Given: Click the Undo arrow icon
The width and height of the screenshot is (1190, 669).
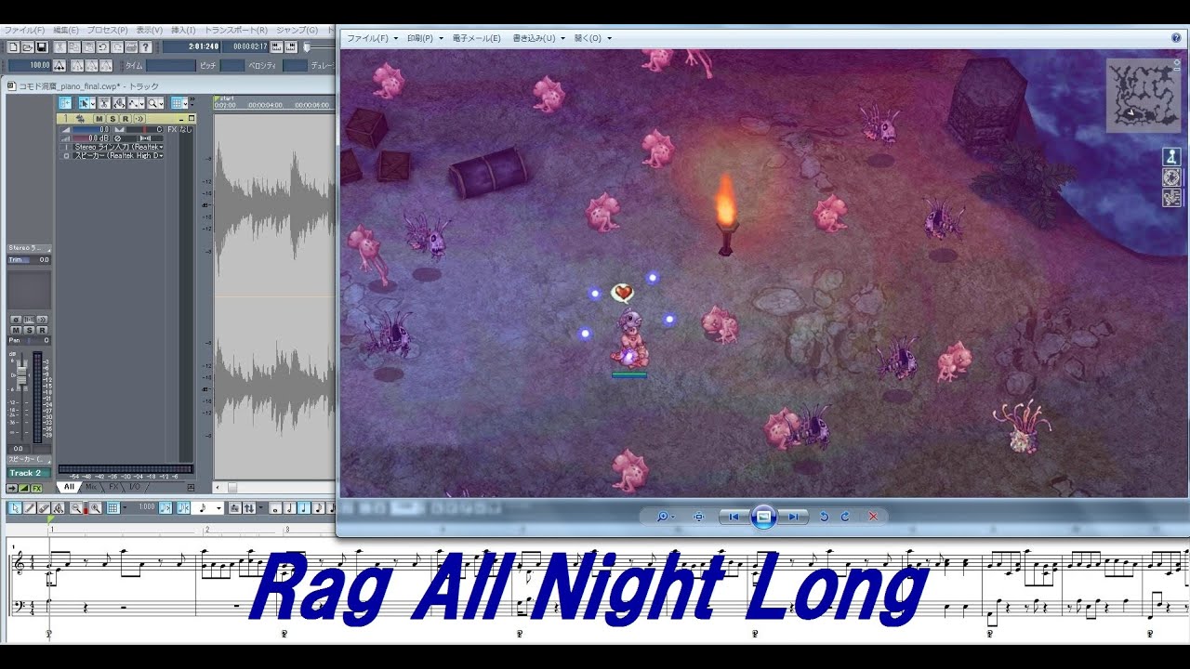Looking at the screenshot, I should (102, 47).
